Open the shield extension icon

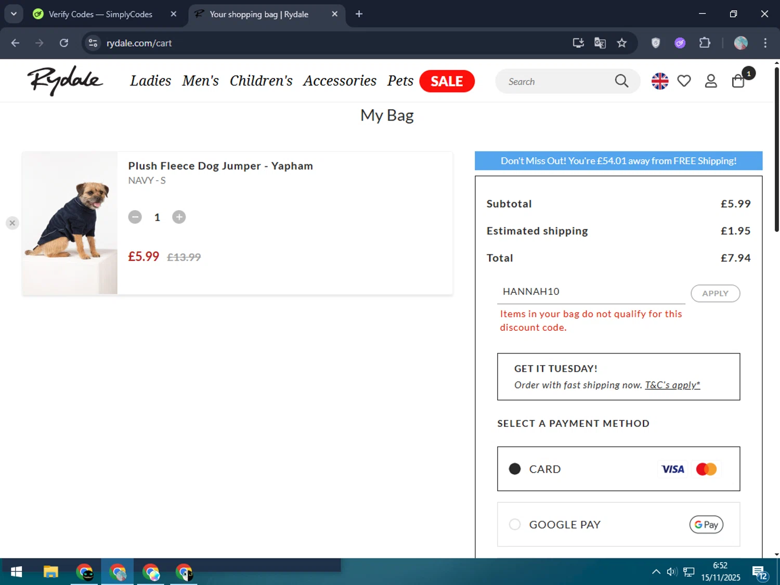coord(656,43)
